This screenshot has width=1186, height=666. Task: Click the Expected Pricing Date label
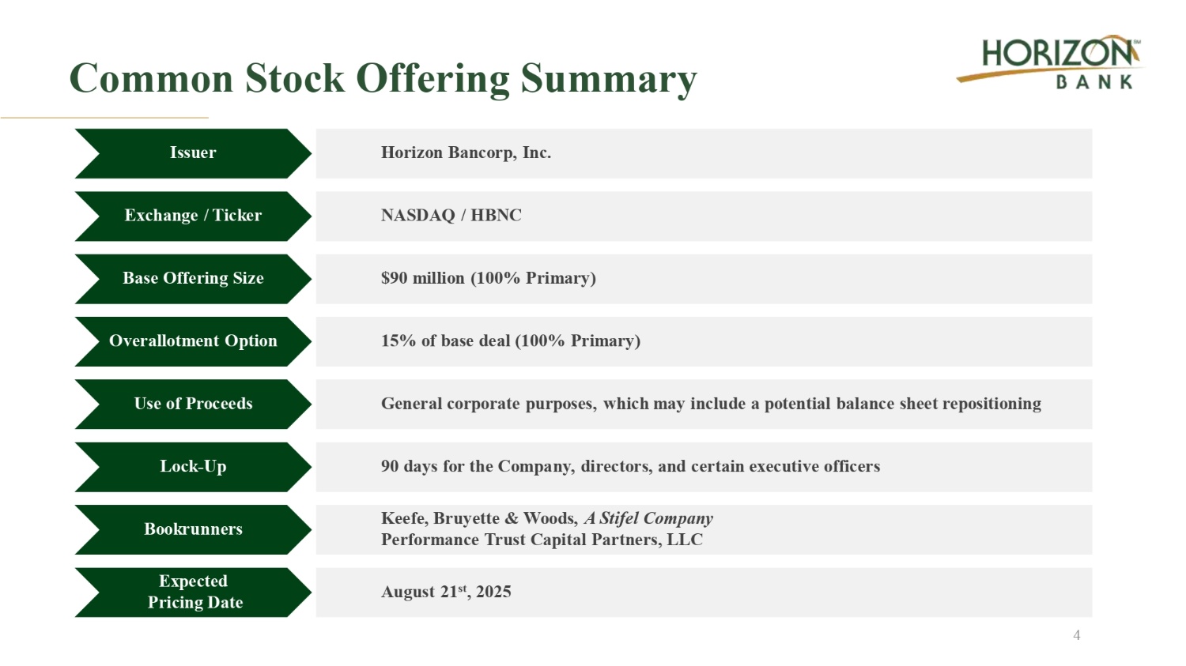(193, 592)
